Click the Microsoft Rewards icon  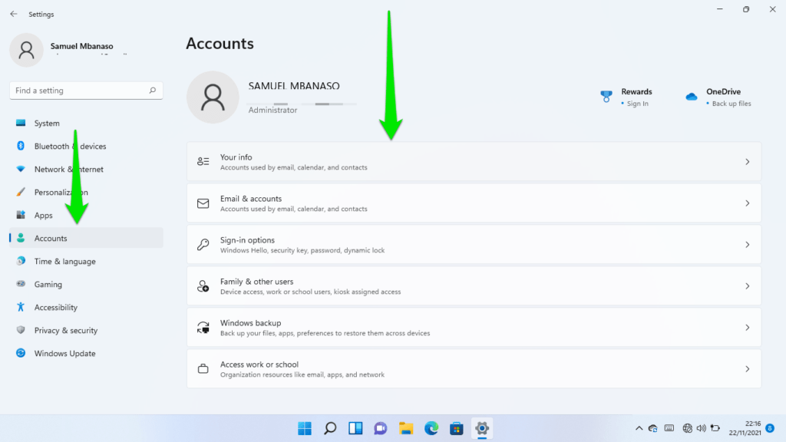pos(606,96)
